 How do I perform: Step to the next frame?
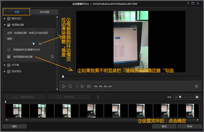click(x=82, y=86)
